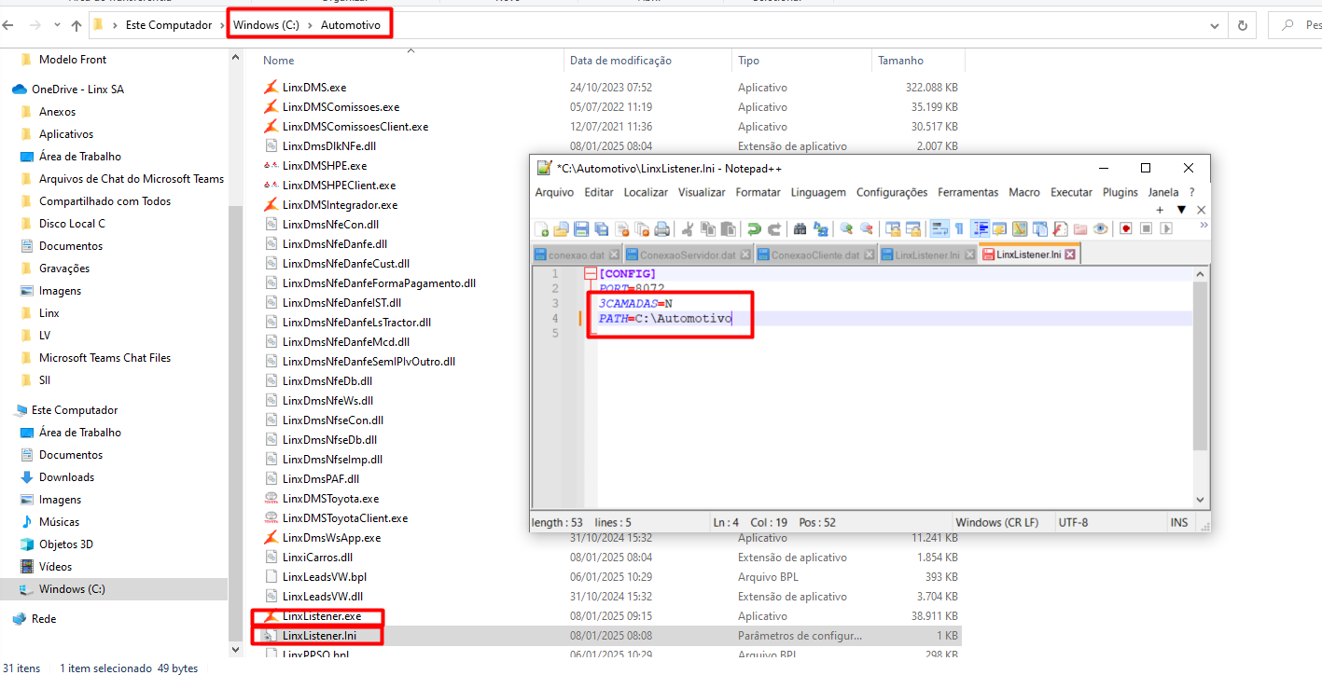Image resolution: width=1322 pixels, height=675 pixels.
Task: Select the LinxListener.exe file
Action: click(322, 616)
